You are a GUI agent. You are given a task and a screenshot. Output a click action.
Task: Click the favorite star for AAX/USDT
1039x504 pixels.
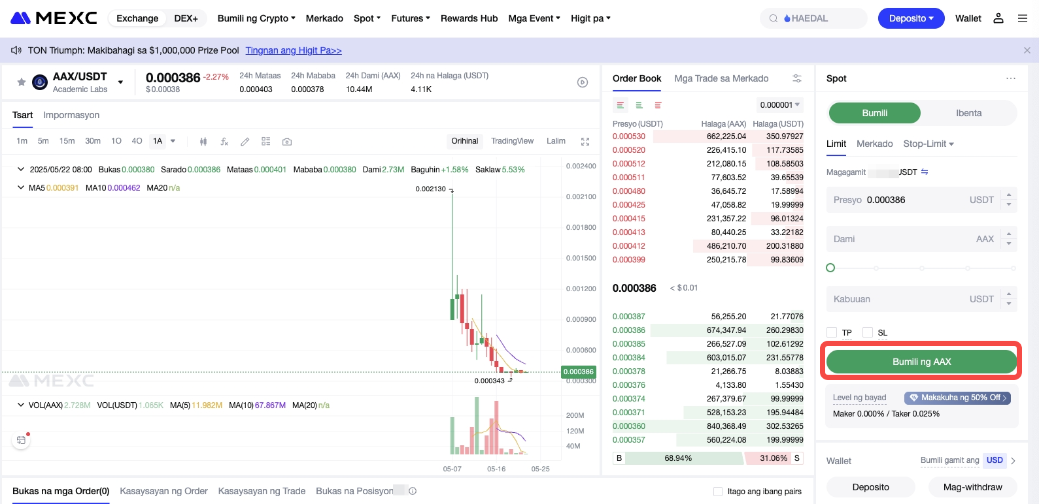pyautogui.click(x=22, y=82)
